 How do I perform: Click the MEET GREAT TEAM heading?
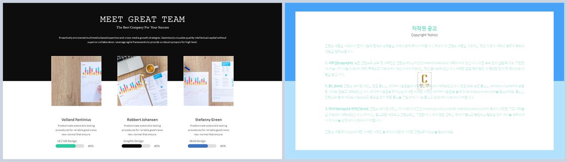click(142, 19)
